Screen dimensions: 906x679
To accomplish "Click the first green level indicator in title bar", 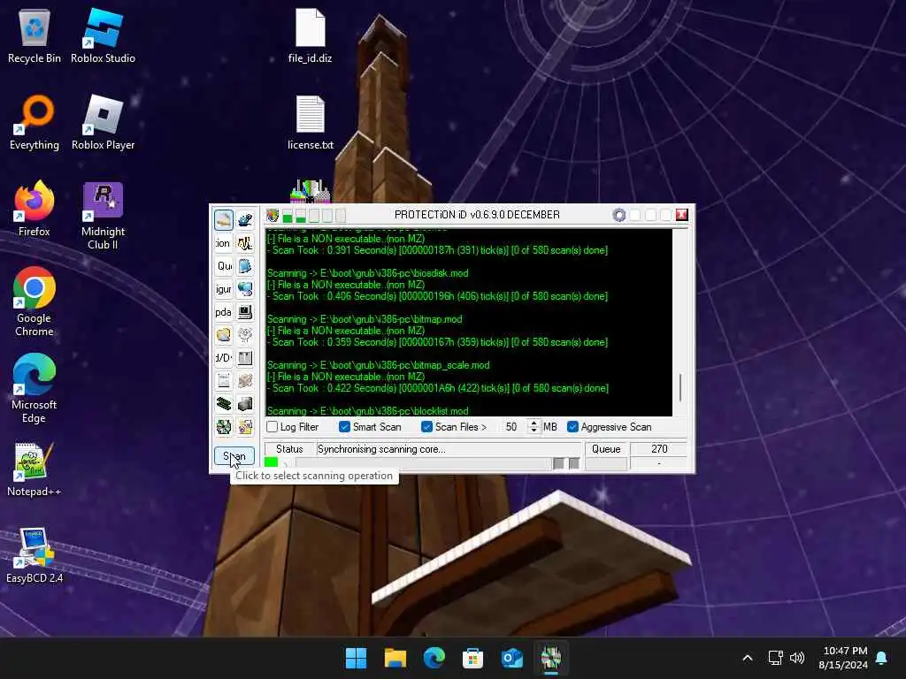I will [288, 216].
